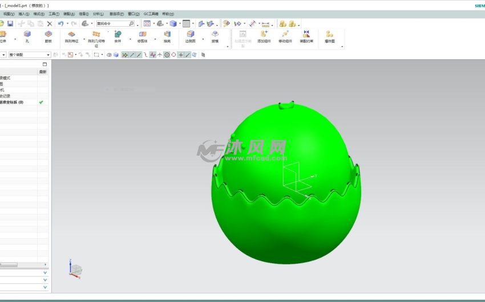This screenshot has height=302, width=485.
Task: Open the Analysis (分析) menu
Action: click(98, 13)
